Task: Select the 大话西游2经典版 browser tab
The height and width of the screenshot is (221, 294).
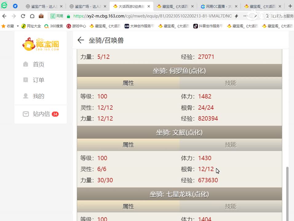Action: point(132,6)
